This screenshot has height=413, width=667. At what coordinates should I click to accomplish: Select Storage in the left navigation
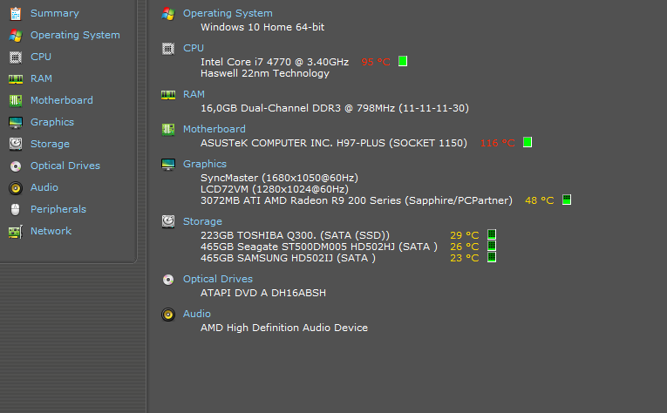tap(51, 144)
